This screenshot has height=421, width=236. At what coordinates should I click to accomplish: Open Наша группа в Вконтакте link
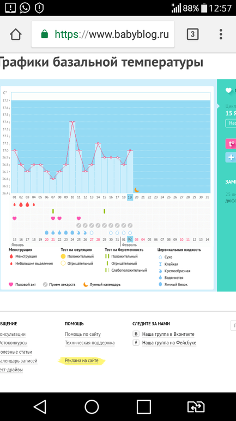click(168, 334)
